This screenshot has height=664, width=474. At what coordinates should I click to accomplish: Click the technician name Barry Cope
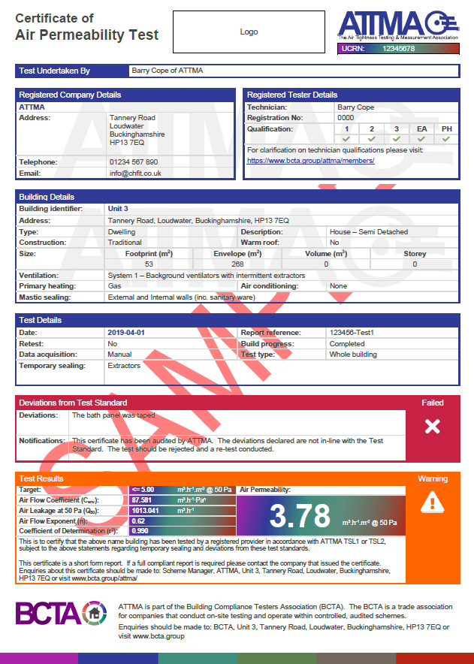point(356,107)
